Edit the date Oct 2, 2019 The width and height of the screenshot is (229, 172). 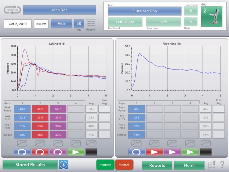tap(17, 24)
